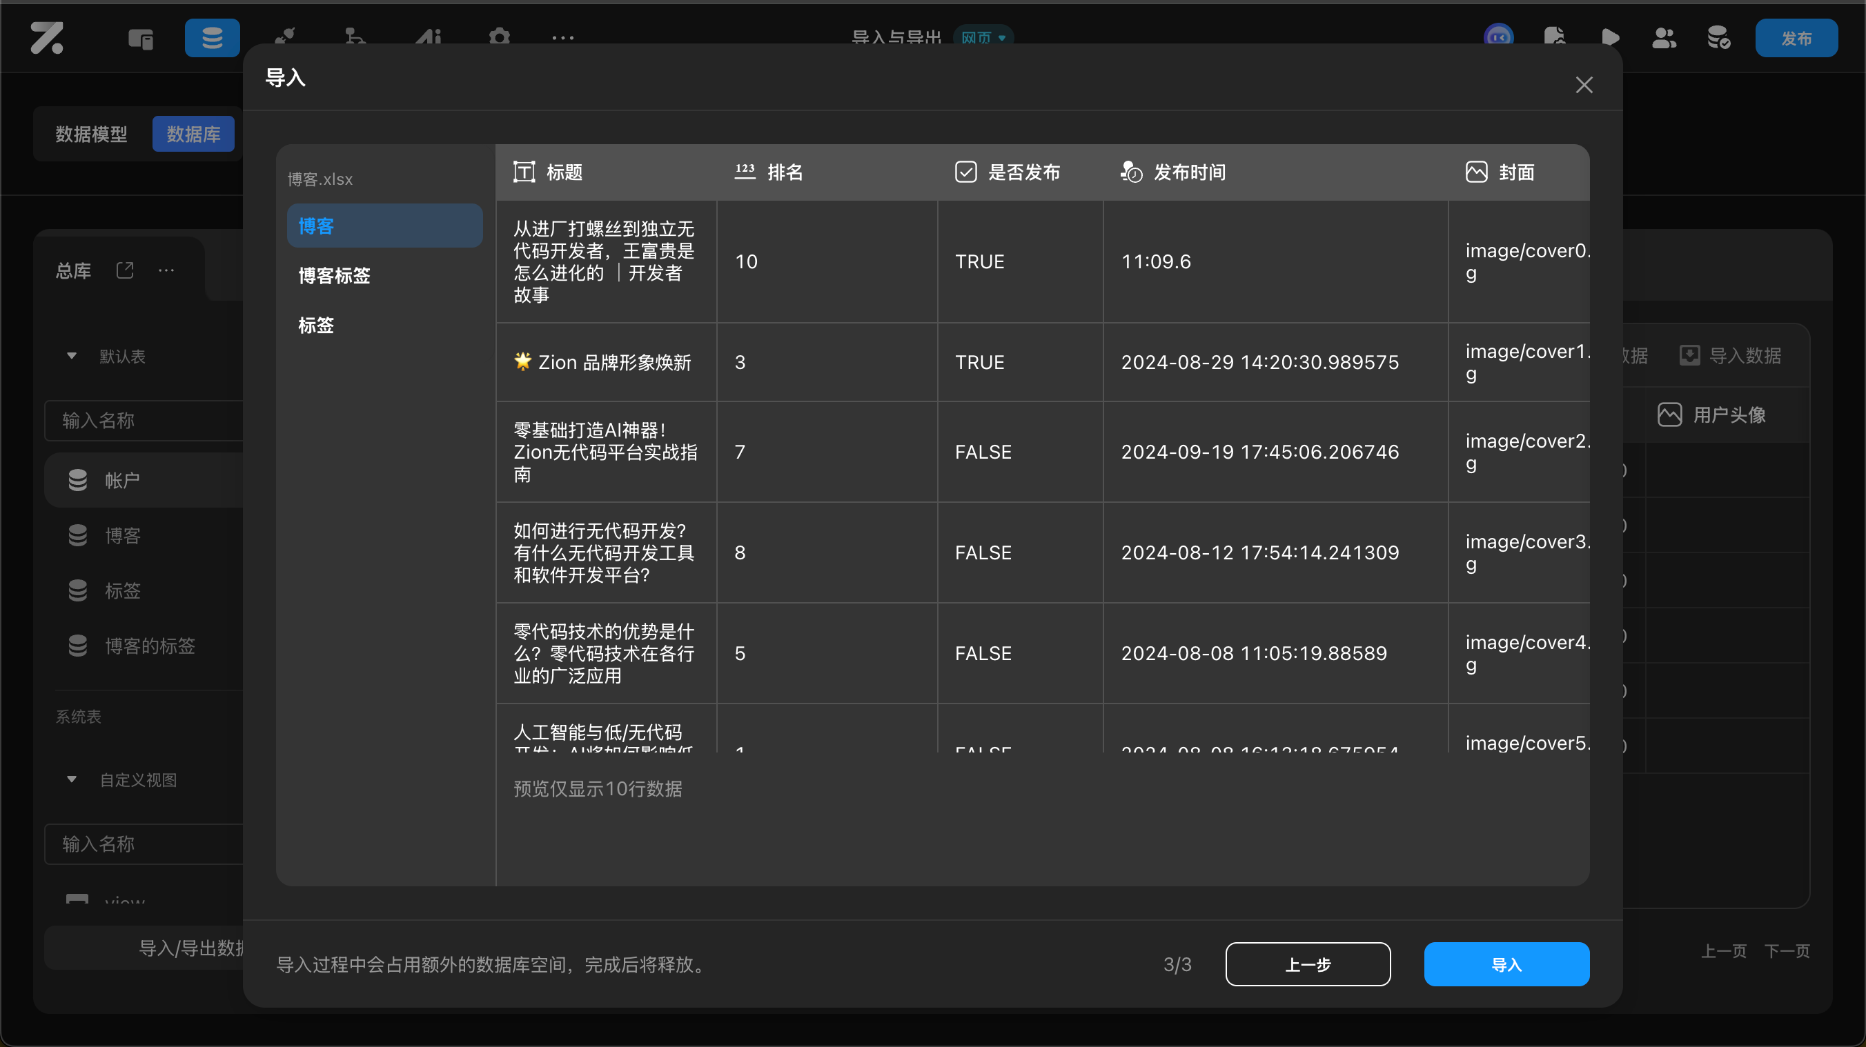
Task: Click the cell with title 从进厂打螺丝到独立无代码开发者
Action: tap(607, 261)
